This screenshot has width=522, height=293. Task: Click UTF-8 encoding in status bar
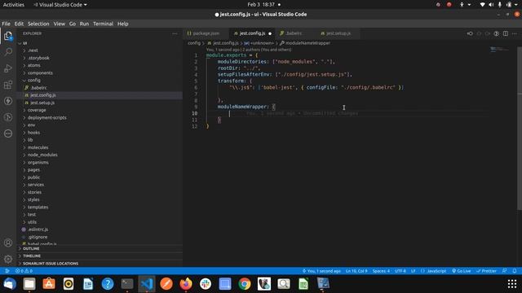point(400,271)
